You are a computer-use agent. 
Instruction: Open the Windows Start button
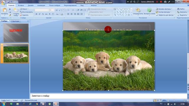[4, 104]
